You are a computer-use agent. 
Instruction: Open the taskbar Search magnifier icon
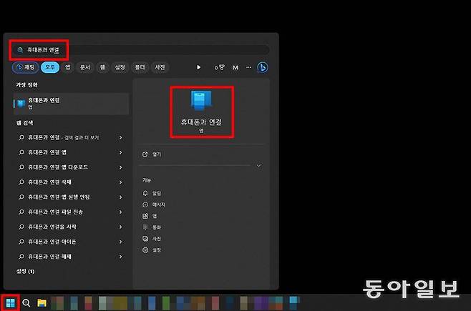26,303
